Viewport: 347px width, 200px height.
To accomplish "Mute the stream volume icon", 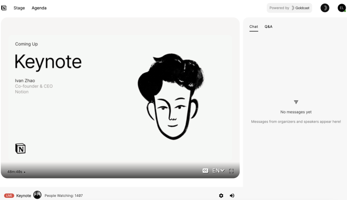I will [x=232, y=196].
